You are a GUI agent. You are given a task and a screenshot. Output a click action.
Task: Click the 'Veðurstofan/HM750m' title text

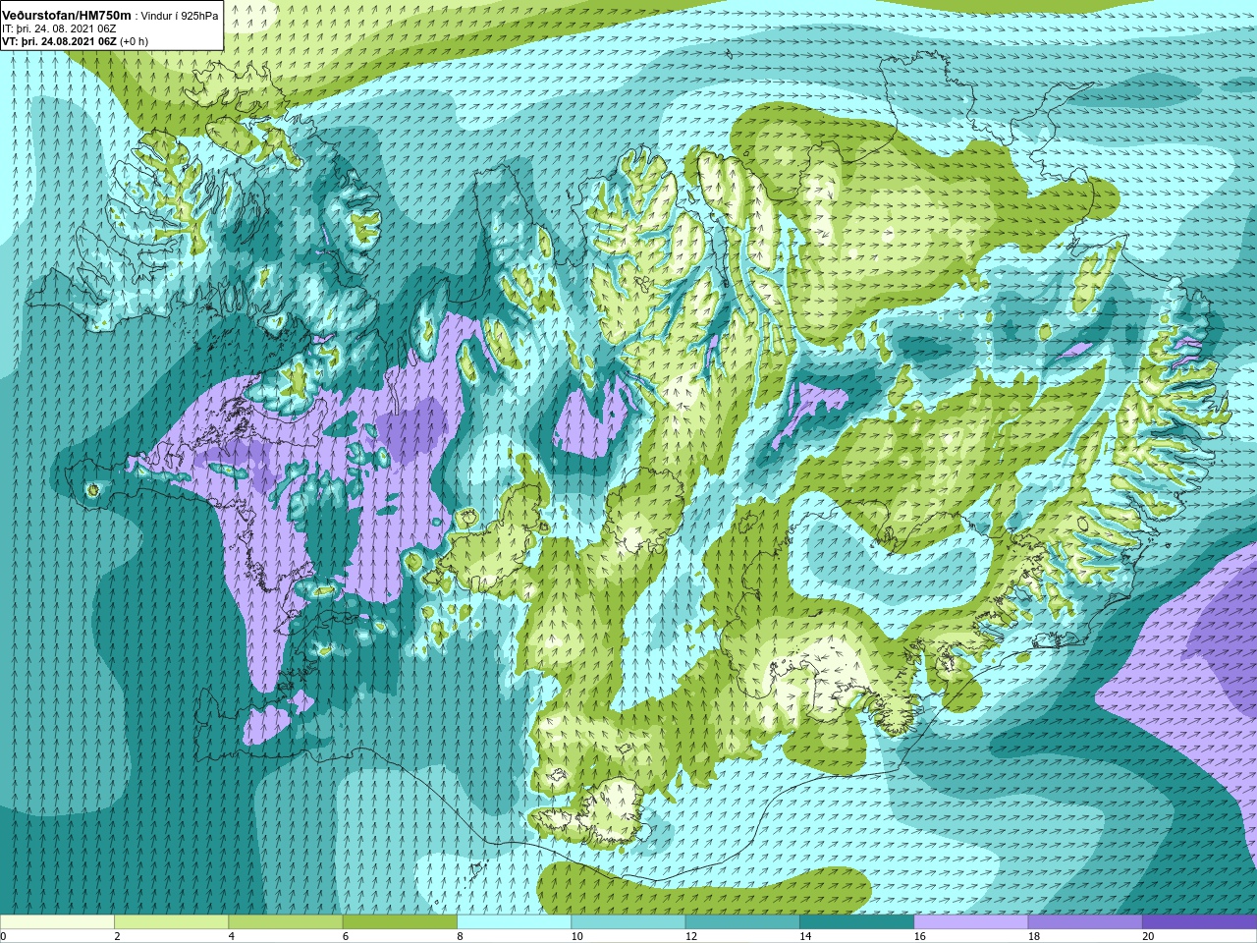point(66,16)
